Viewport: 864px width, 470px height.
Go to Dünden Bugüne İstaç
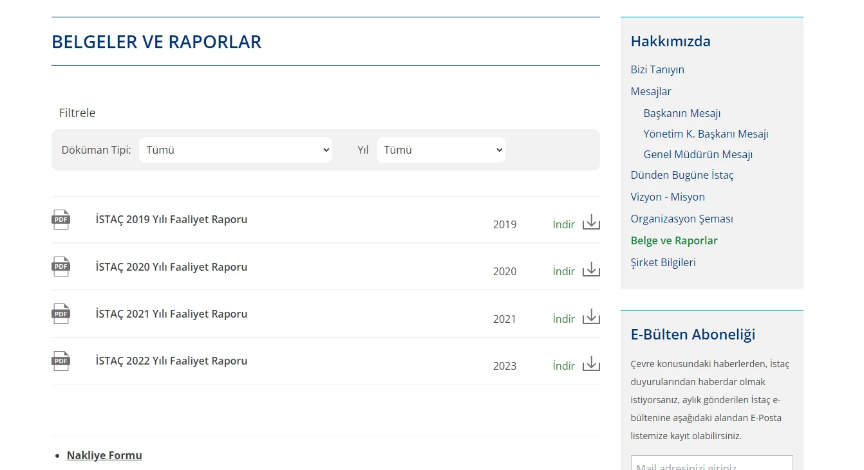(x=682, y=175)
